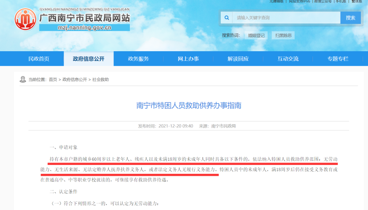
Task: Click the location pin icon by breadcrumb
Action: coord(23,80)
